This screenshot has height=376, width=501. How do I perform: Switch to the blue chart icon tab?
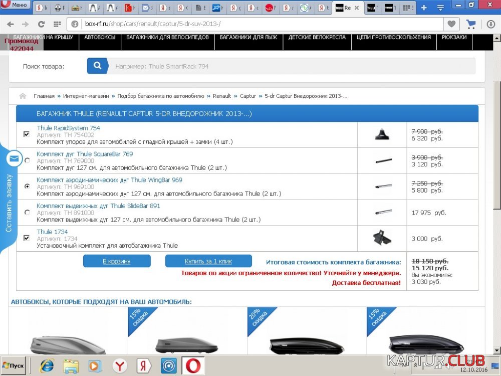coord(217,8)
